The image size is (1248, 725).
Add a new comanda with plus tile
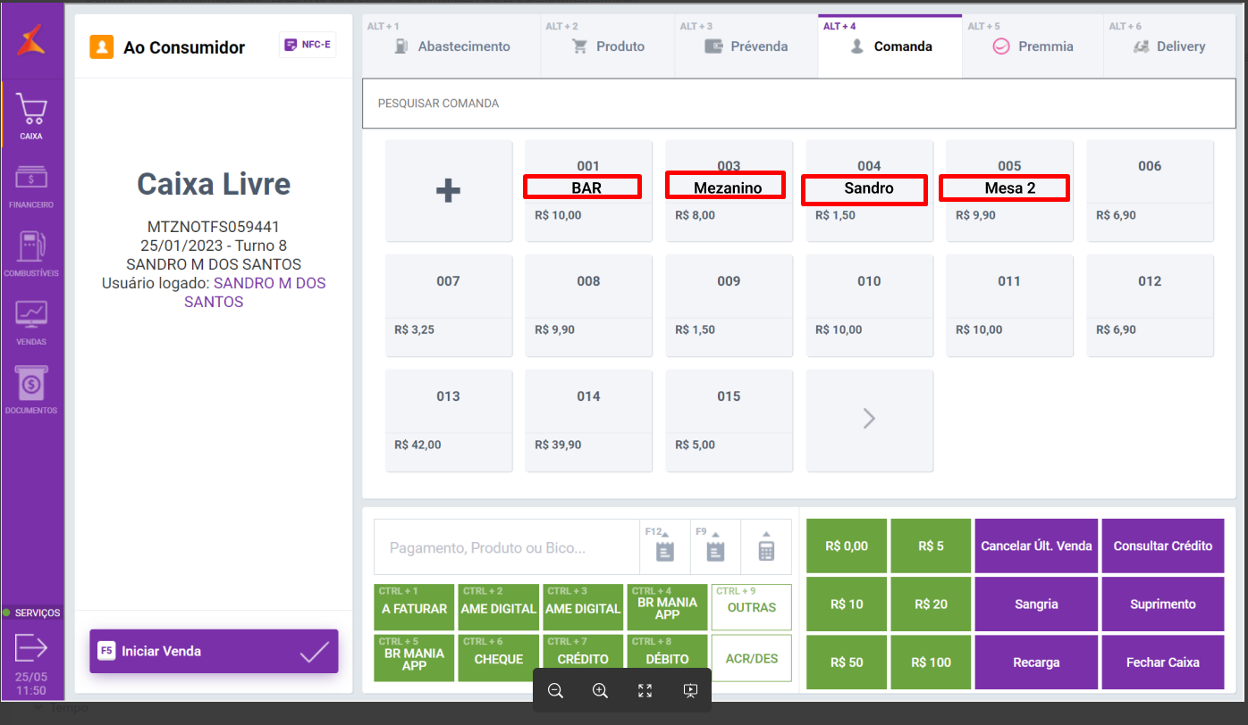[x=448, y=191]
